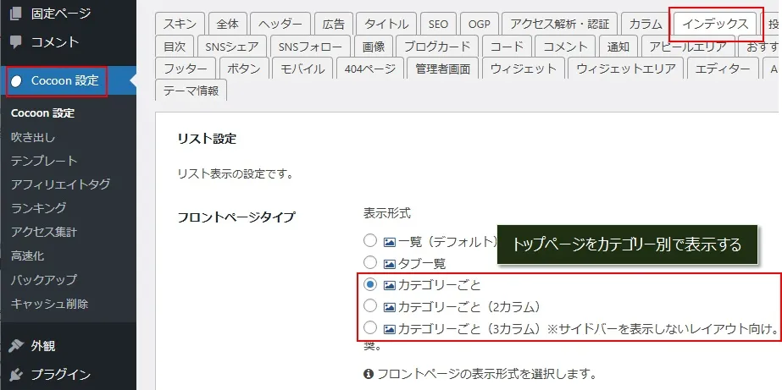Choose カテゴリーごと（3カラム） radio option
Image resolution: width=782 pixels, height=390 pixels.
click(369, 327)
